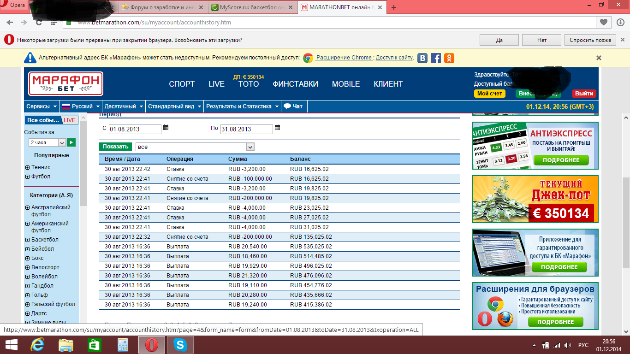Switch to the LIVE events tab

[x=70, y=120]
